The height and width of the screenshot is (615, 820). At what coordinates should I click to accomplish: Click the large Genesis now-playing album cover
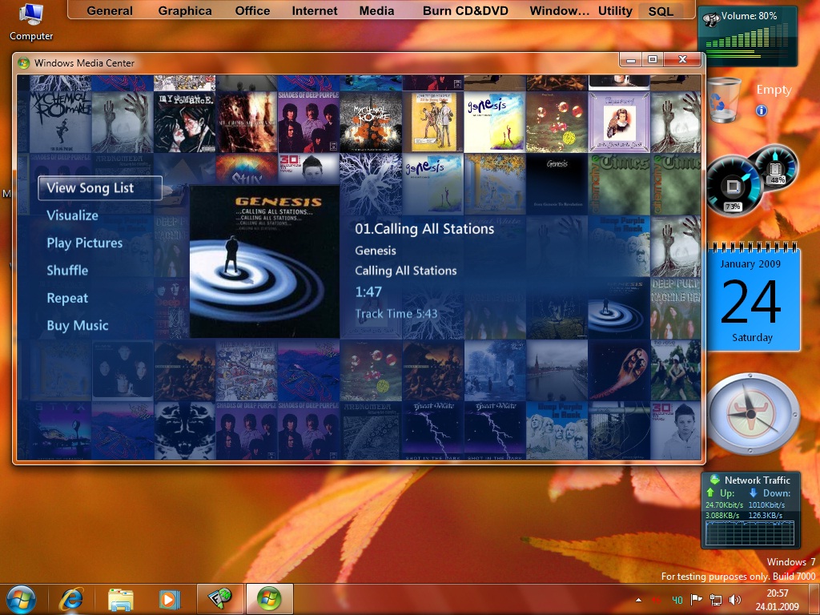pos(264,262)
